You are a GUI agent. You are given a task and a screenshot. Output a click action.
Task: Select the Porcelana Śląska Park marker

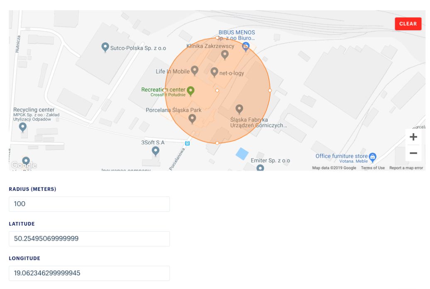(192, 119)
